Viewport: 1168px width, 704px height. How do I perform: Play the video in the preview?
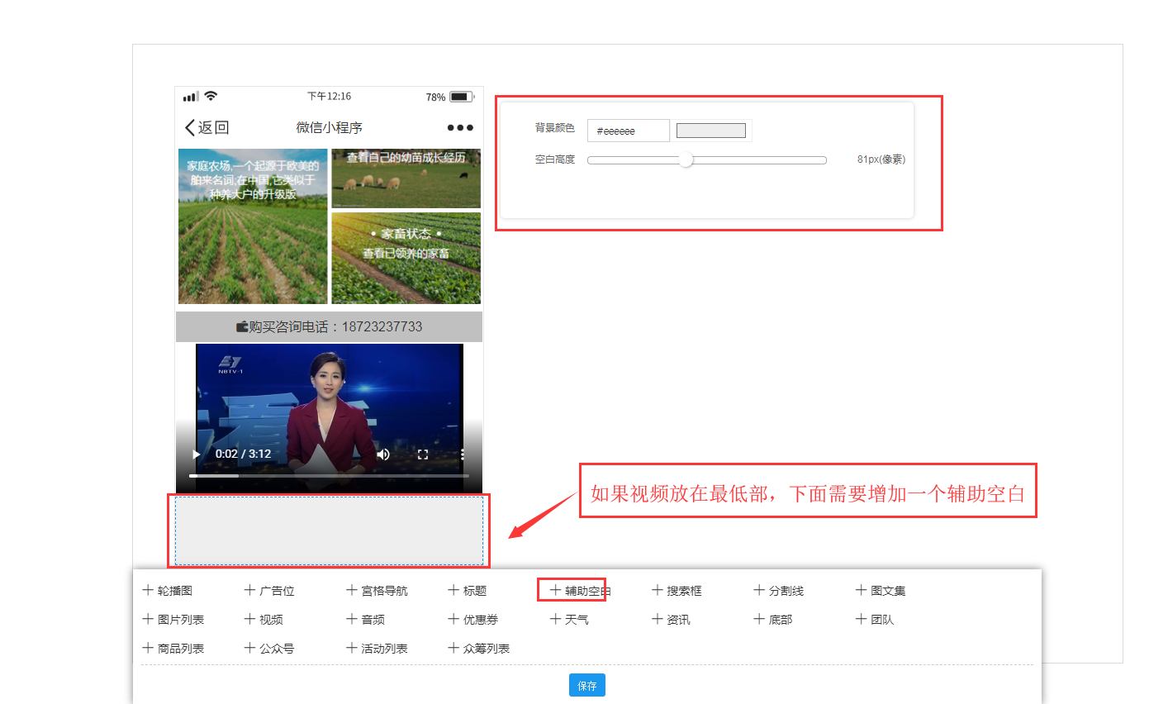point(196,454)
